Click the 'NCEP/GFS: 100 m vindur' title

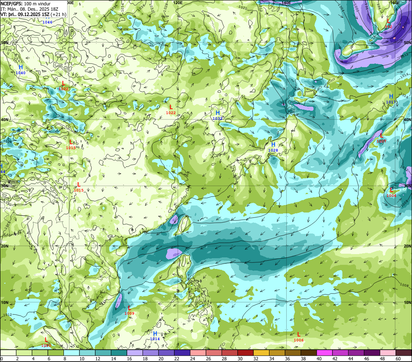point(26,4)
